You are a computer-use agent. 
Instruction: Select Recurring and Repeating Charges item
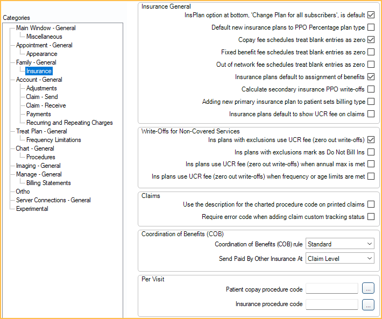(x=69, y=123)
